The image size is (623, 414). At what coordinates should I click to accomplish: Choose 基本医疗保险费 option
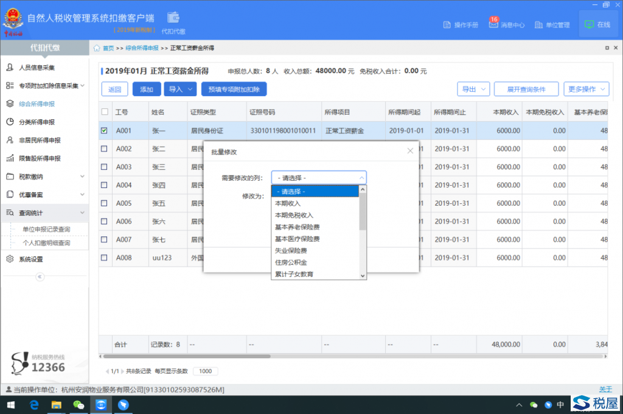[315, 239]
